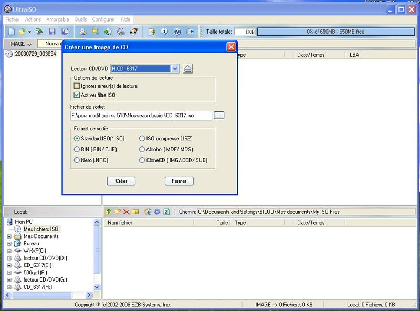Close the Créer une image de CD dialog
Image resolution: width=420 pixels, height=311 pixels.
pyautogui.click(x=231, y=47)
